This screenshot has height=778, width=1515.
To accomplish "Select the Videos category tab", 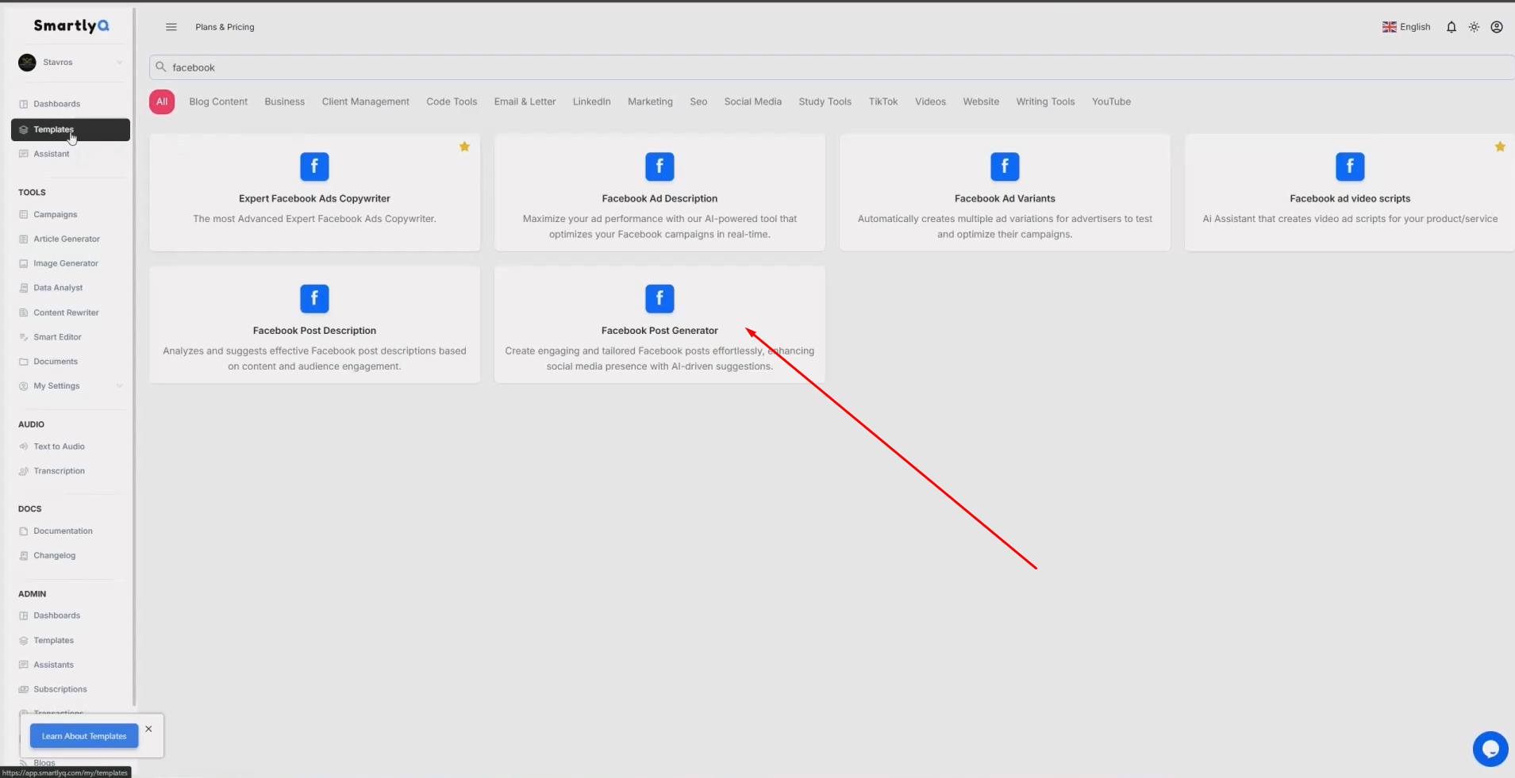I will 930,102.
